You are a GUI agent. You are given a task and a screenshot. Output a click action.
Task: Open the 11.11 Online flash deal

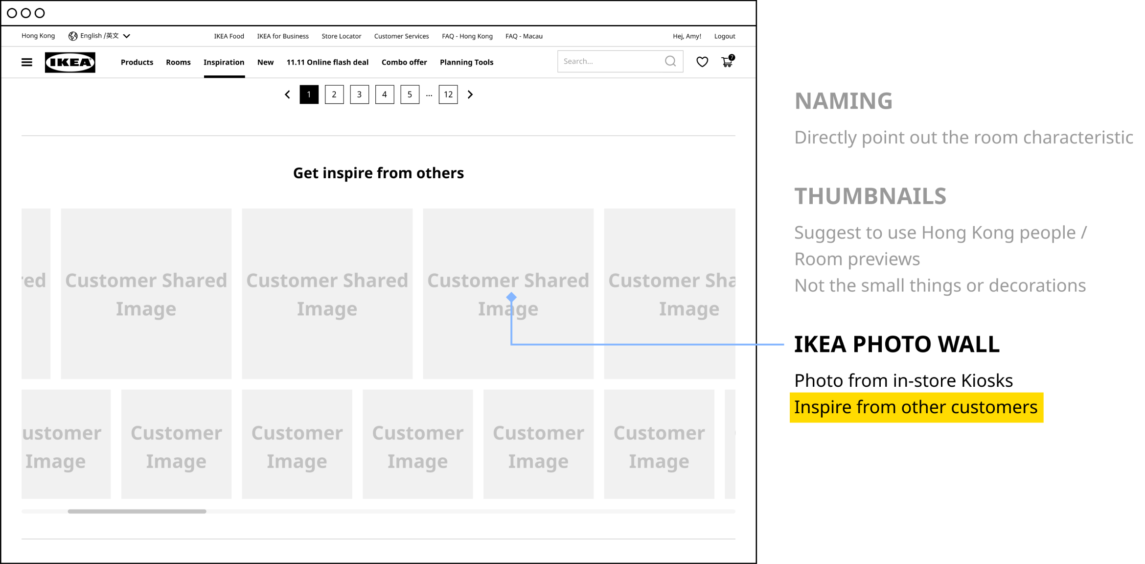[327, 62]
